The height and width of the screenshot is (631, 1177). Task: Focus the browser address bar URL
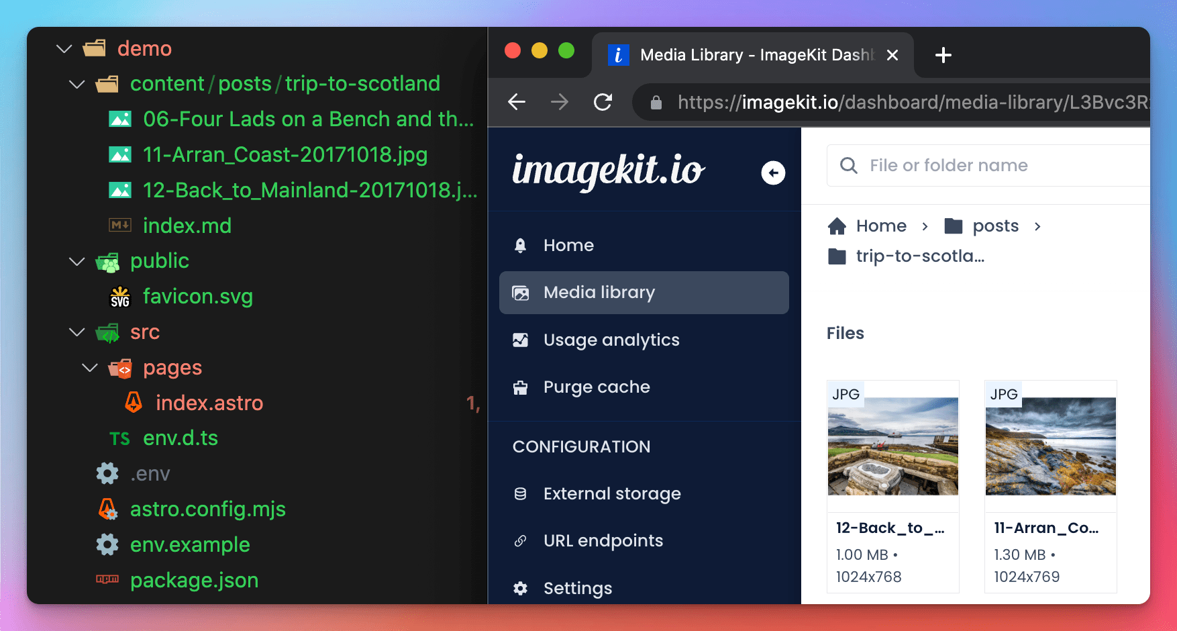point(913,102)
